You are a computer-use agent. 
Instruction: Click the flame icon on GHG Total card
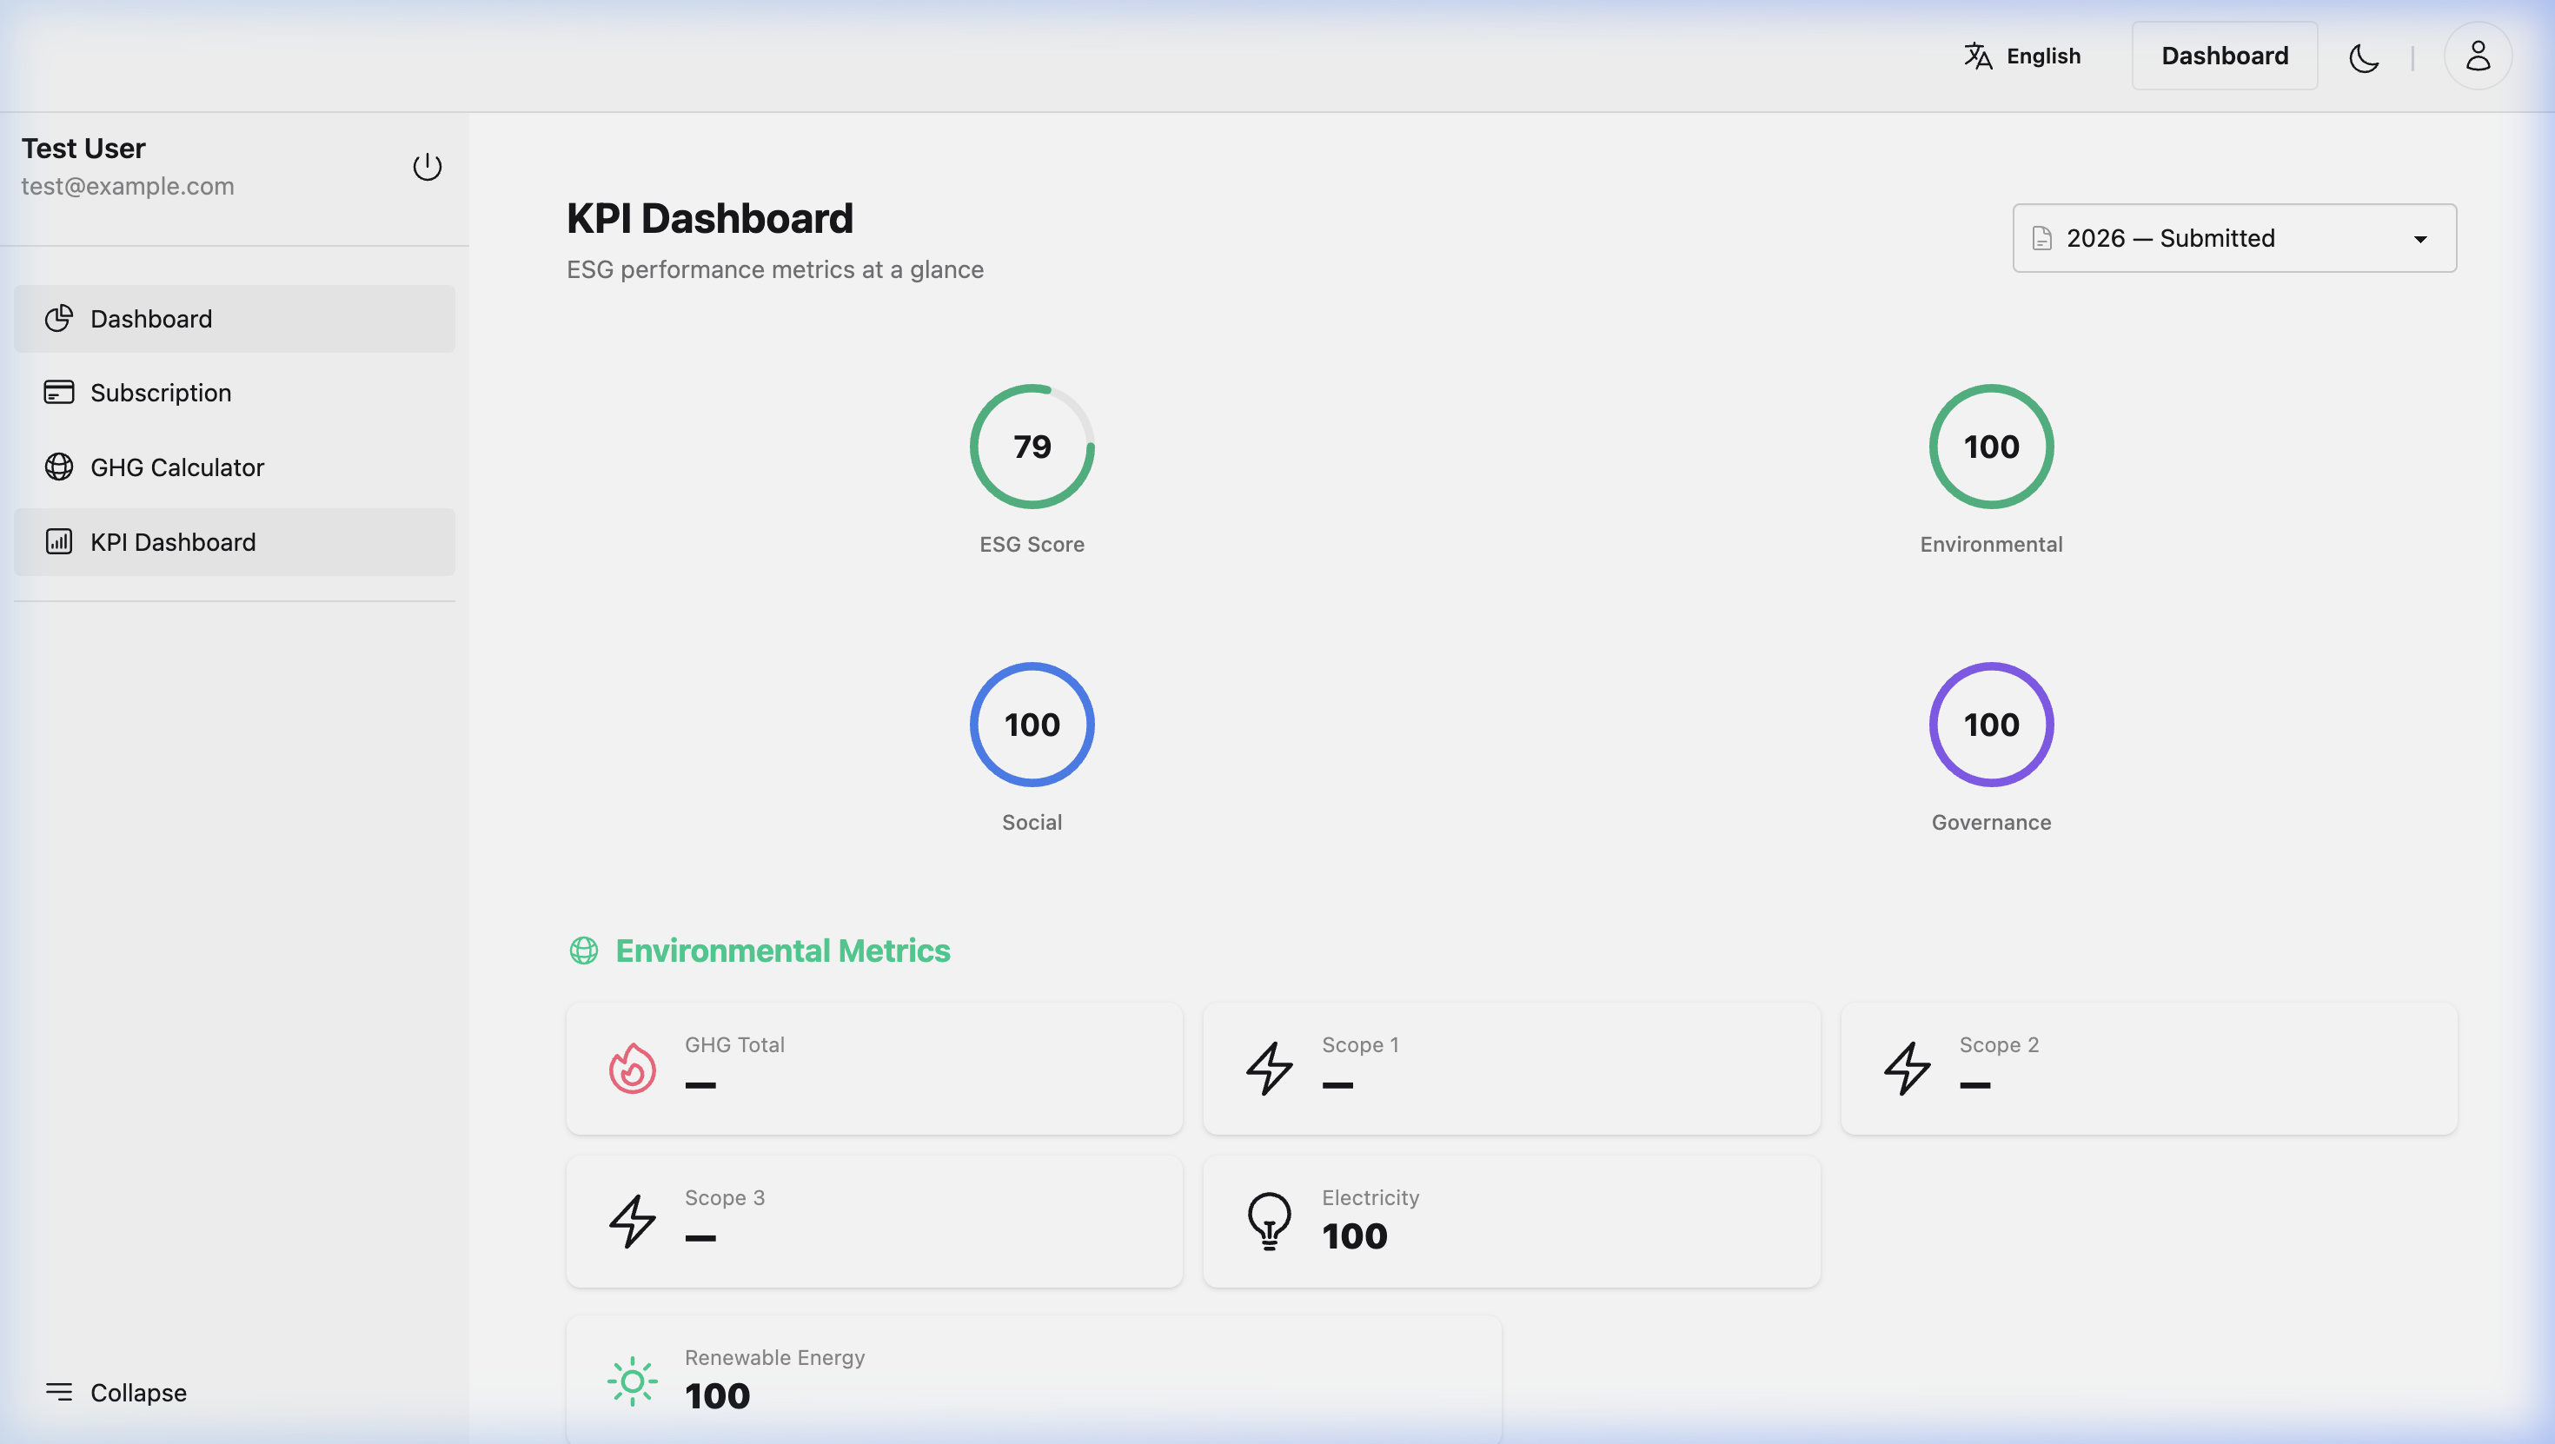pos(632,1068)
